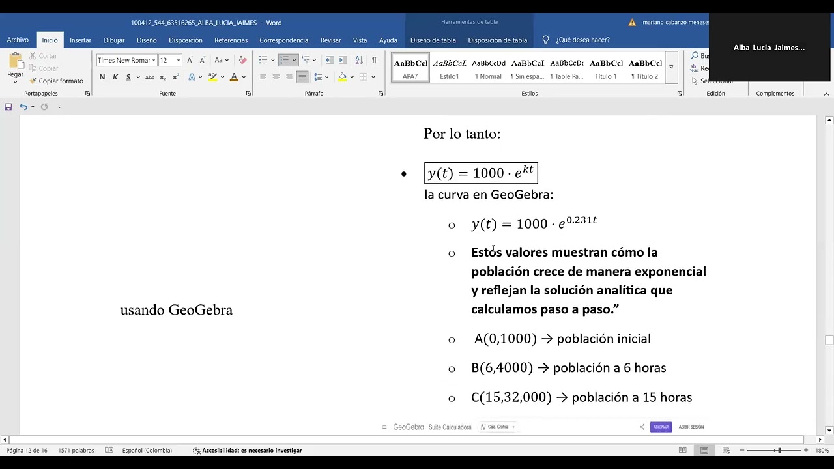The image size is (834, 469).
Task: Apply text effects glowing A icon
Action: pos(192,77)
